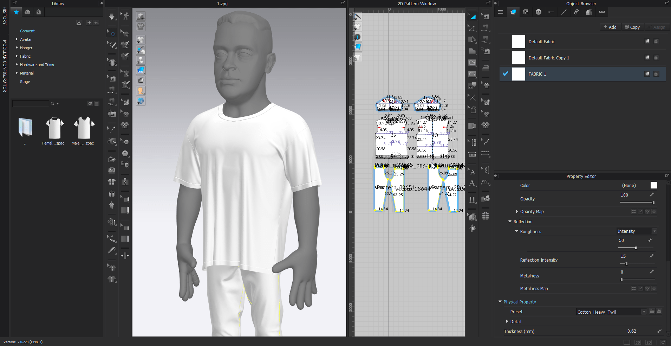This screenshot has height=346, width=671.
Task: Toggle texture surface blue fabric icon in 3D toolbar
Action: (141, 70)
